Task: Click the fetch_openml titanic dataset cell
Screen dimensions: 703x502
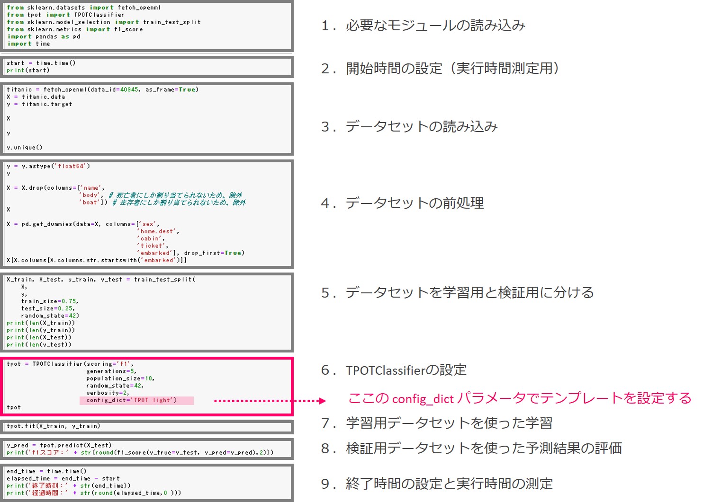Action: point(147,118)
